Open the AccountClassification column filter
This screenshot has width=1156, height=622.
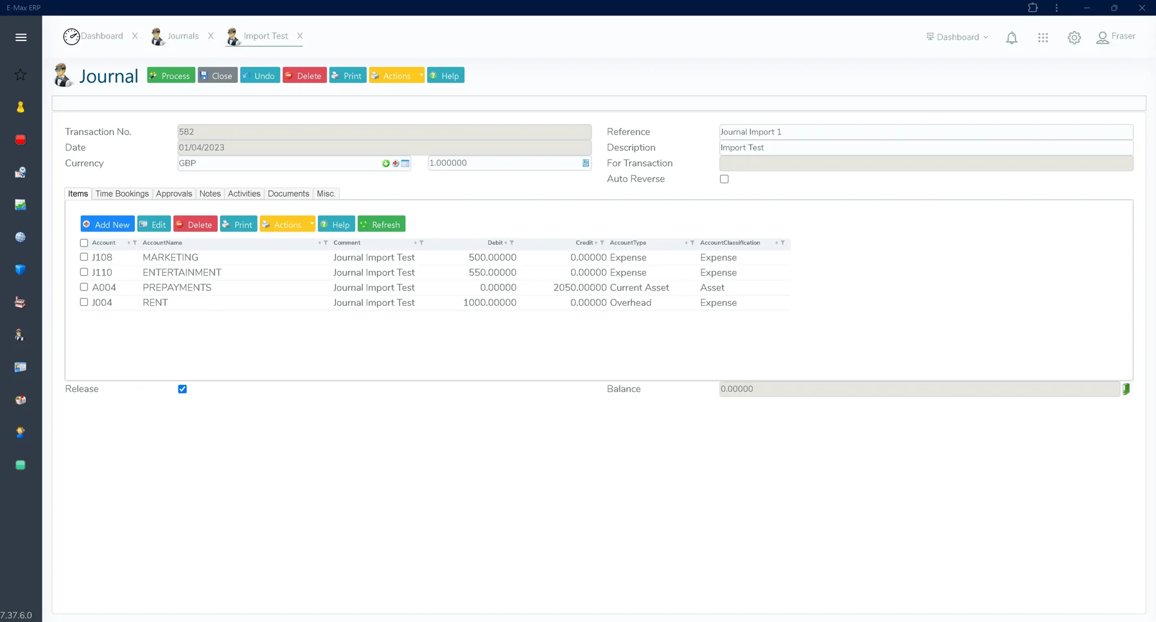[783, 243]
